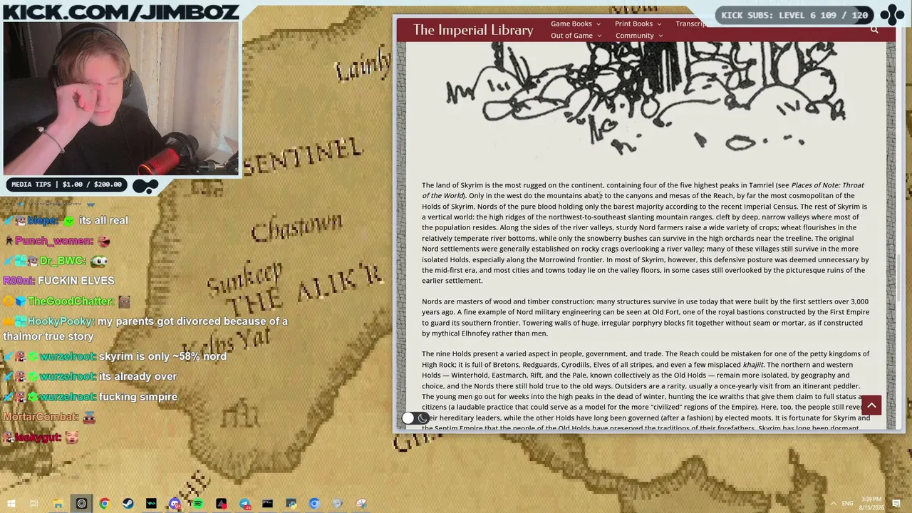Show hidden system tray icons
The image size is (912, 513).
tap(833, 504)
